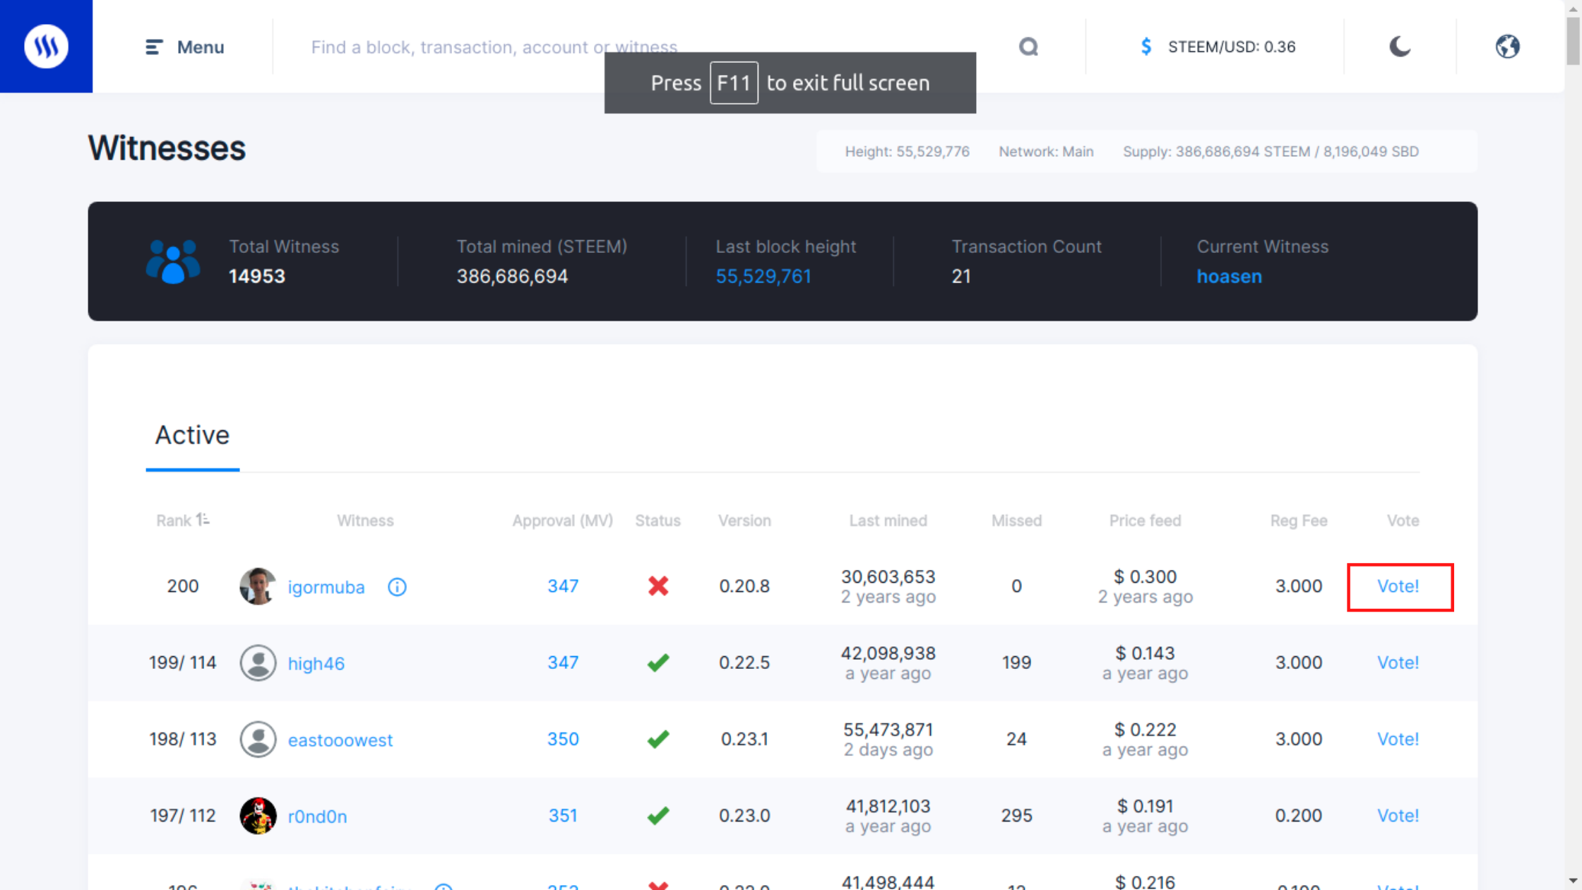1582x890 pixels.
Task: Vote for igormuba witness
Action: (1398, 586)
